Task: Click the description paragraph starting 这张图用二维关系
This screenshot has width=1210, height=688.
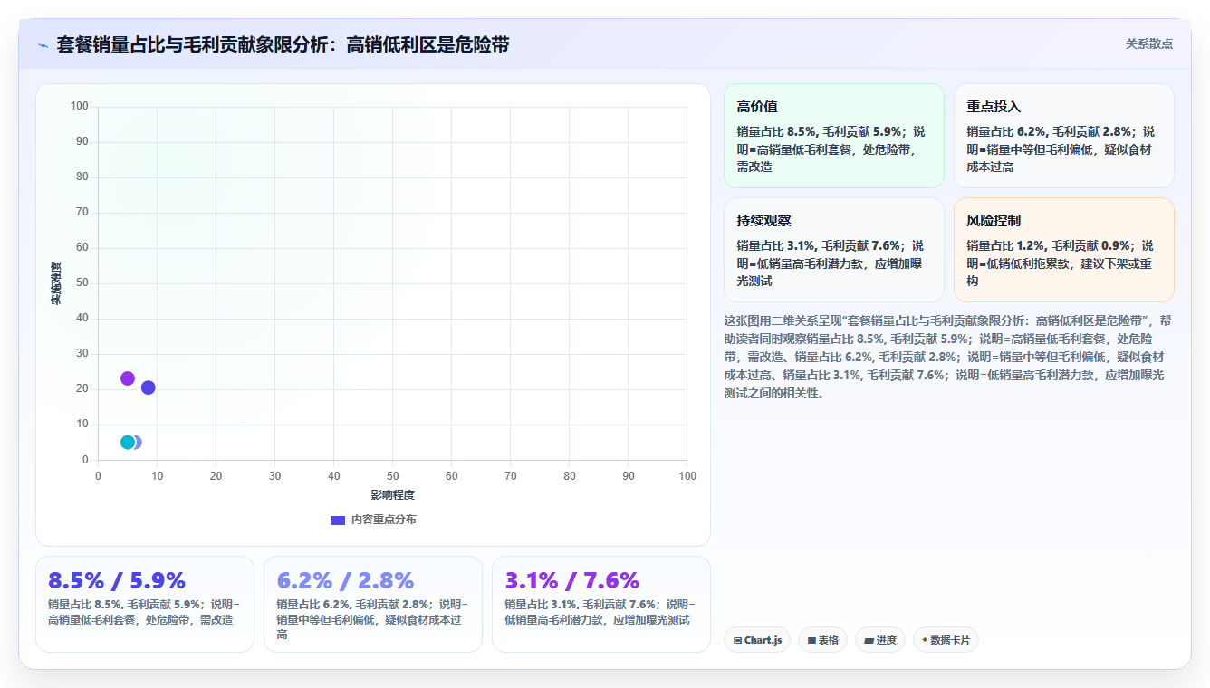Action: tap(948, 357)
